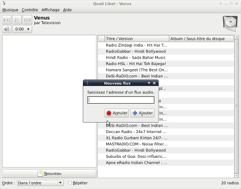
Task: Toggle the Répéter checkbox
Action: 70,183
